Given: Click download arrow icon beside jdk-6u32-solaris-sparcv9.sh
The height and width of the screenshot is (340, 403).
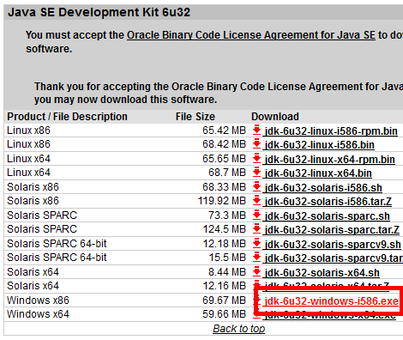Looking at the screenshot, I should [256, 243].
